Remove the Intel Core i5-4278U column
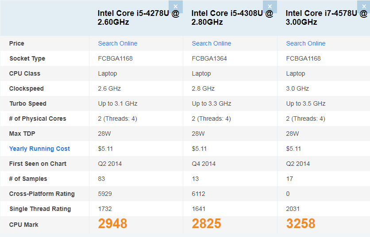 coord(176,7)
